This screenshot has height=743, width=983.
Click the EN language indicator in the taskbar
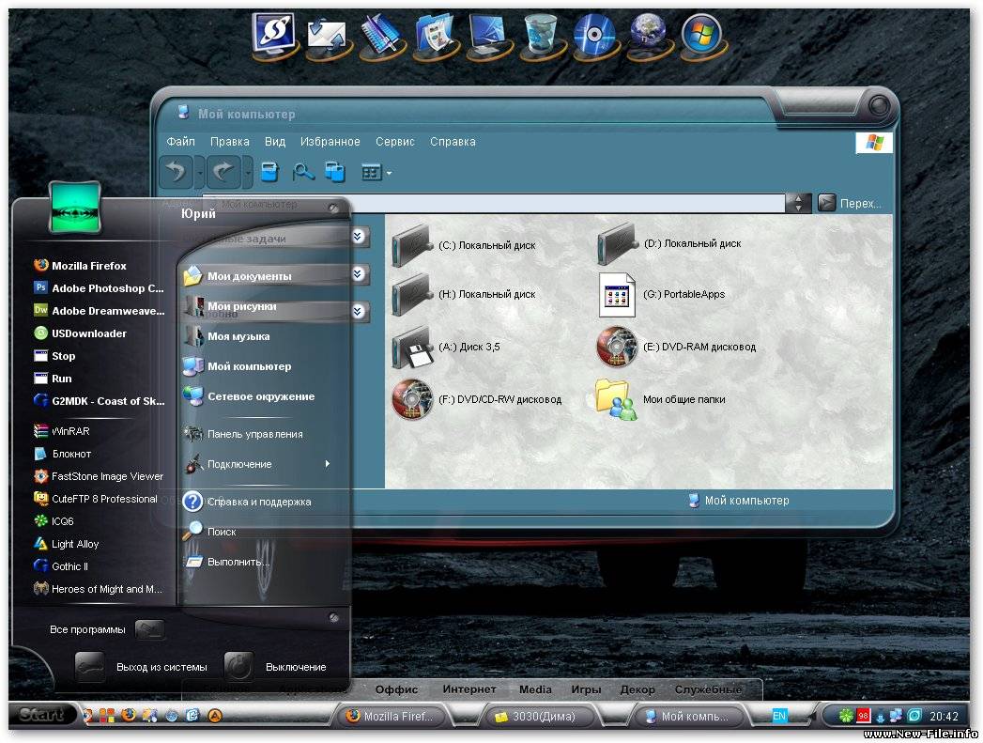tap(779, 716)
